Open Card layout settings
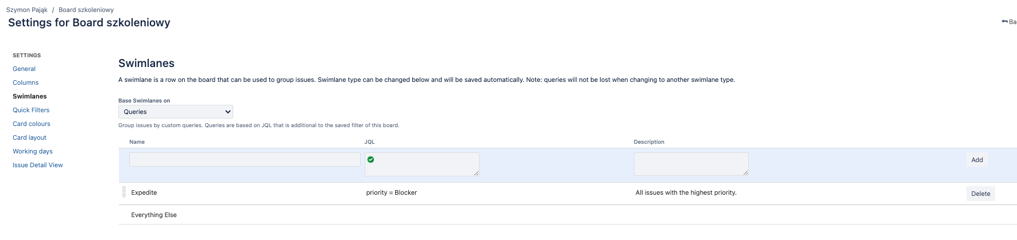The image size is (1017, 240). point(29,137)
